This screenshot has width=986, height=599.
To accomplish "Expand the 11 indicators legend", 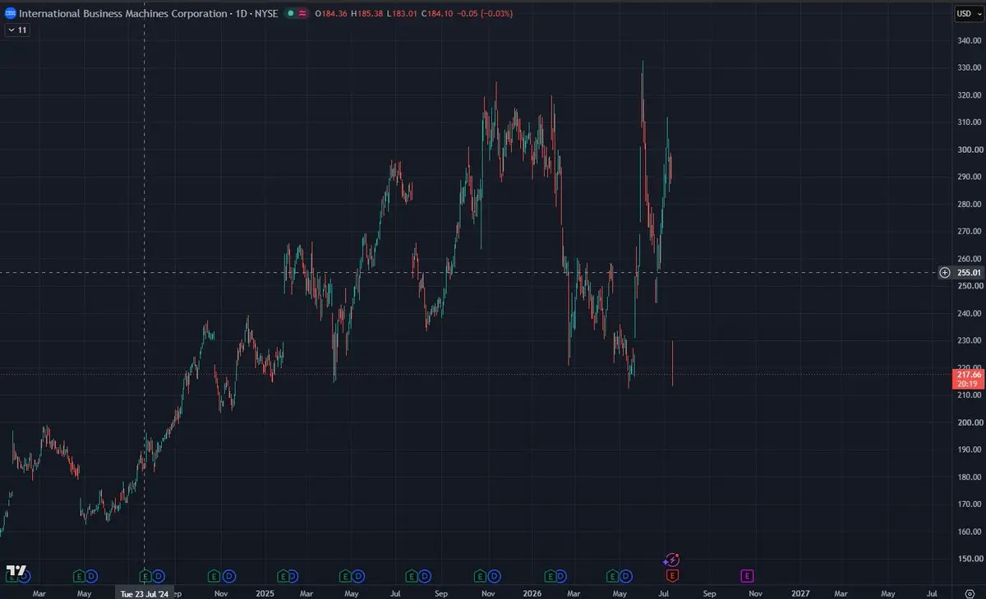I will click(16, 30).
